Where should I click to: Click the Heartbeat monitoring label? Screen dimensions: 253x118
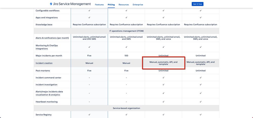point(46,102)
